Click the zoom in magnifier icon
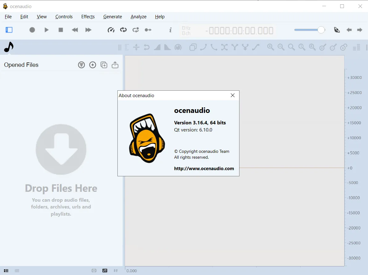The height and width of the screenshot is (275, 368). 271,47
